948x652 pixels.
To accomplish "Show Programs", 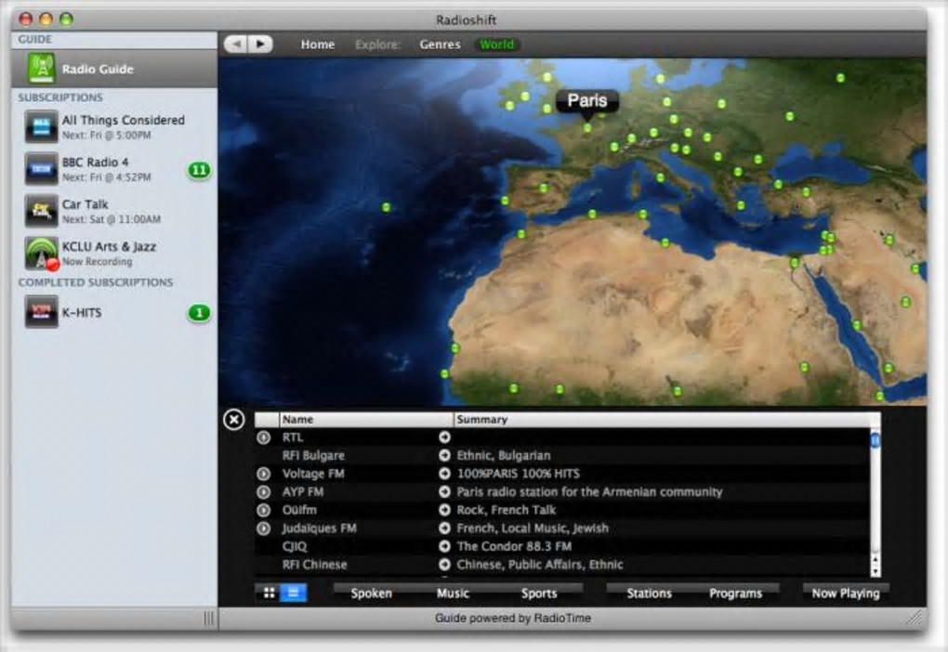I will pyautogui.click(x=735, y=593).
